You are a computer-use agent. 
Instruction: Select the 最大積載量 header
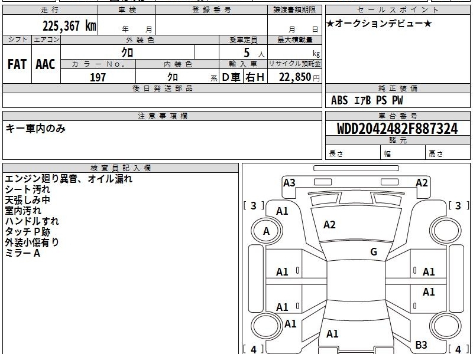[294, 40]
